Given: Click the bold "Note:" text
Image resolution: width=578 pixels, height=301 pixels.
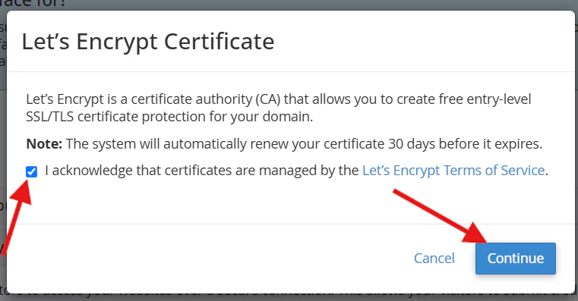Looking at the screenshot, I should [x=44, y=143].
